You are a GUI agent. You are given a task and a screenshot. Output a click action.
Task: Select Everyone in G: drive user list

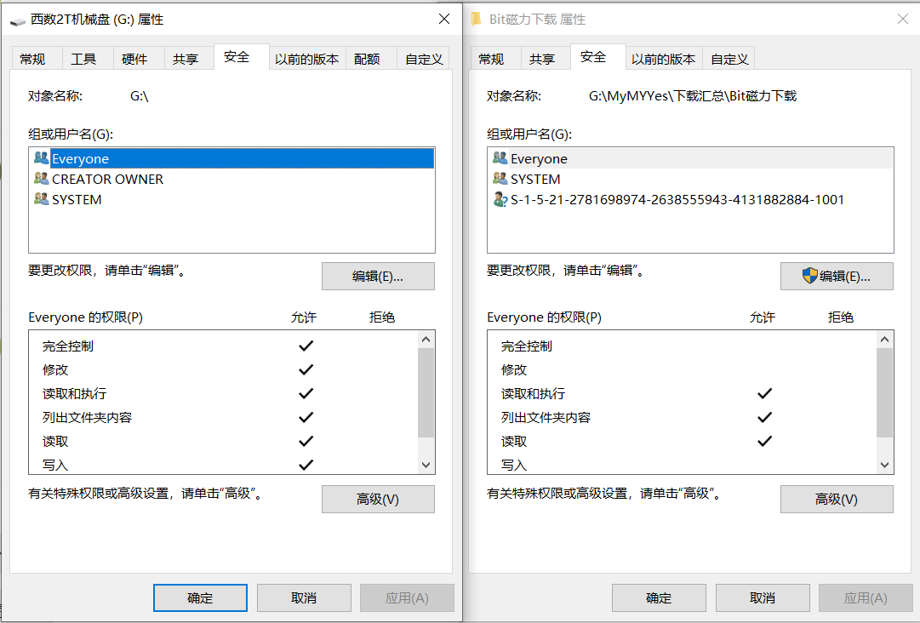click(231, 158)
